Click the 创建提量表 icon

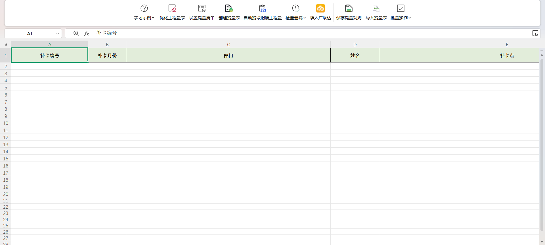(x=229, y=8)
